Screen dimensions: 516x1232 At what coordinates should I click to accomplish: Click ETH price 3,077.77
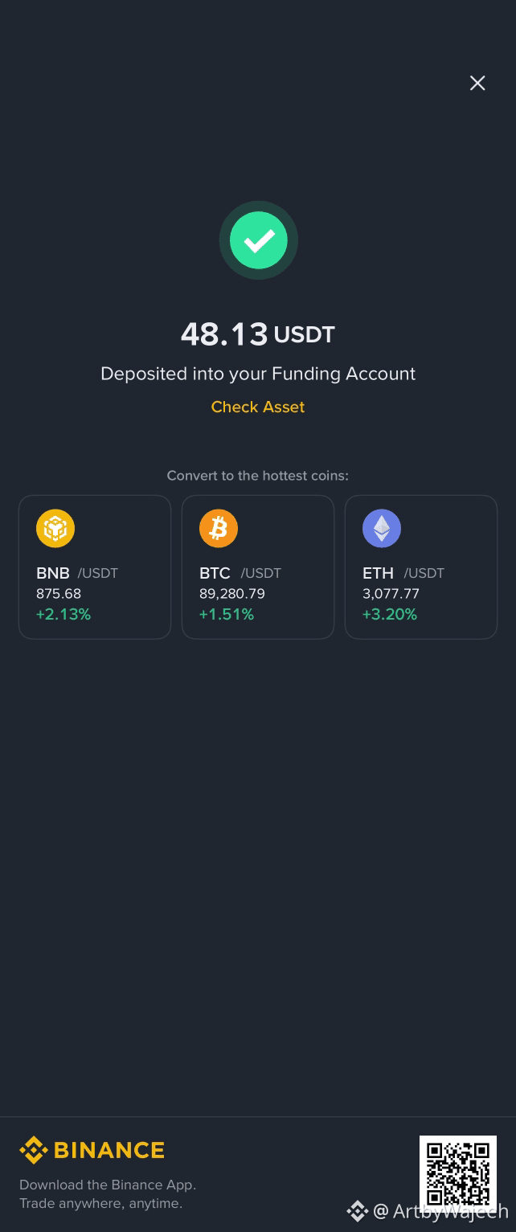pyautogui.click(x=391, y=594)
